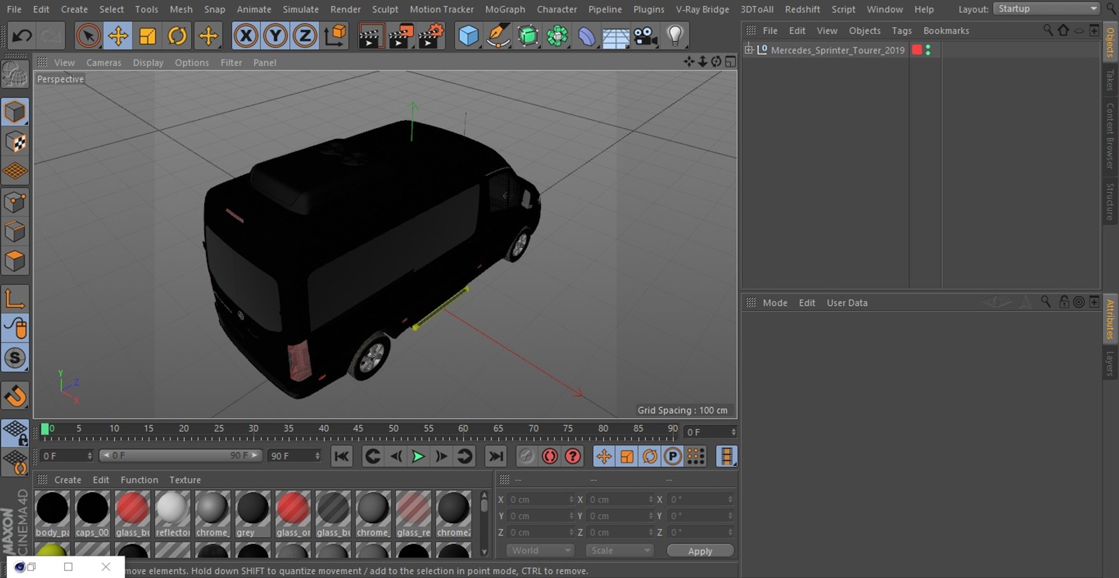Add a Light object from toolbar

[675, 36]
